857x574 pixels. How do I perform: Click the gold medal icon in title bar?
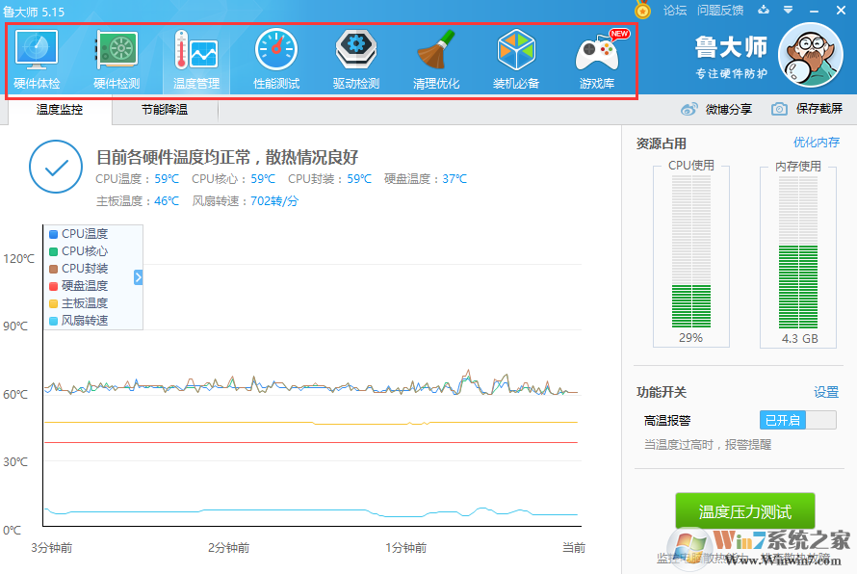pos(642,10)
